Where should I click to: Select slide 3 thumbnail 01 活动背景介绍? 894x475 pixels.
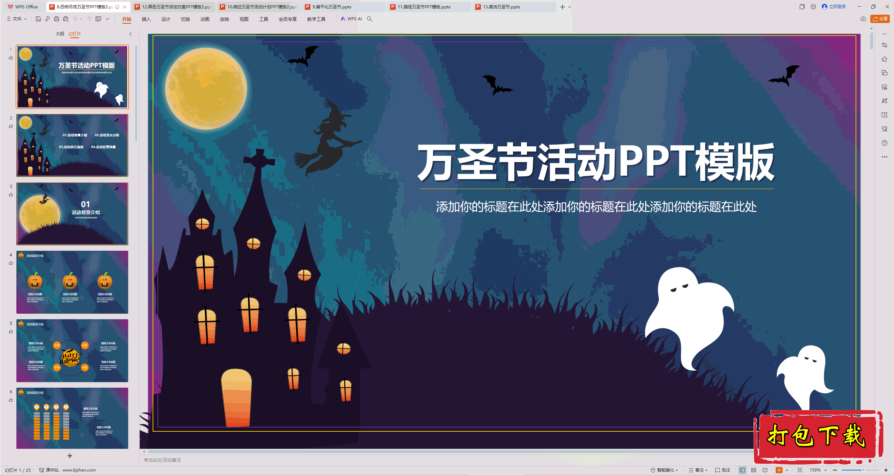click(72, 213)
